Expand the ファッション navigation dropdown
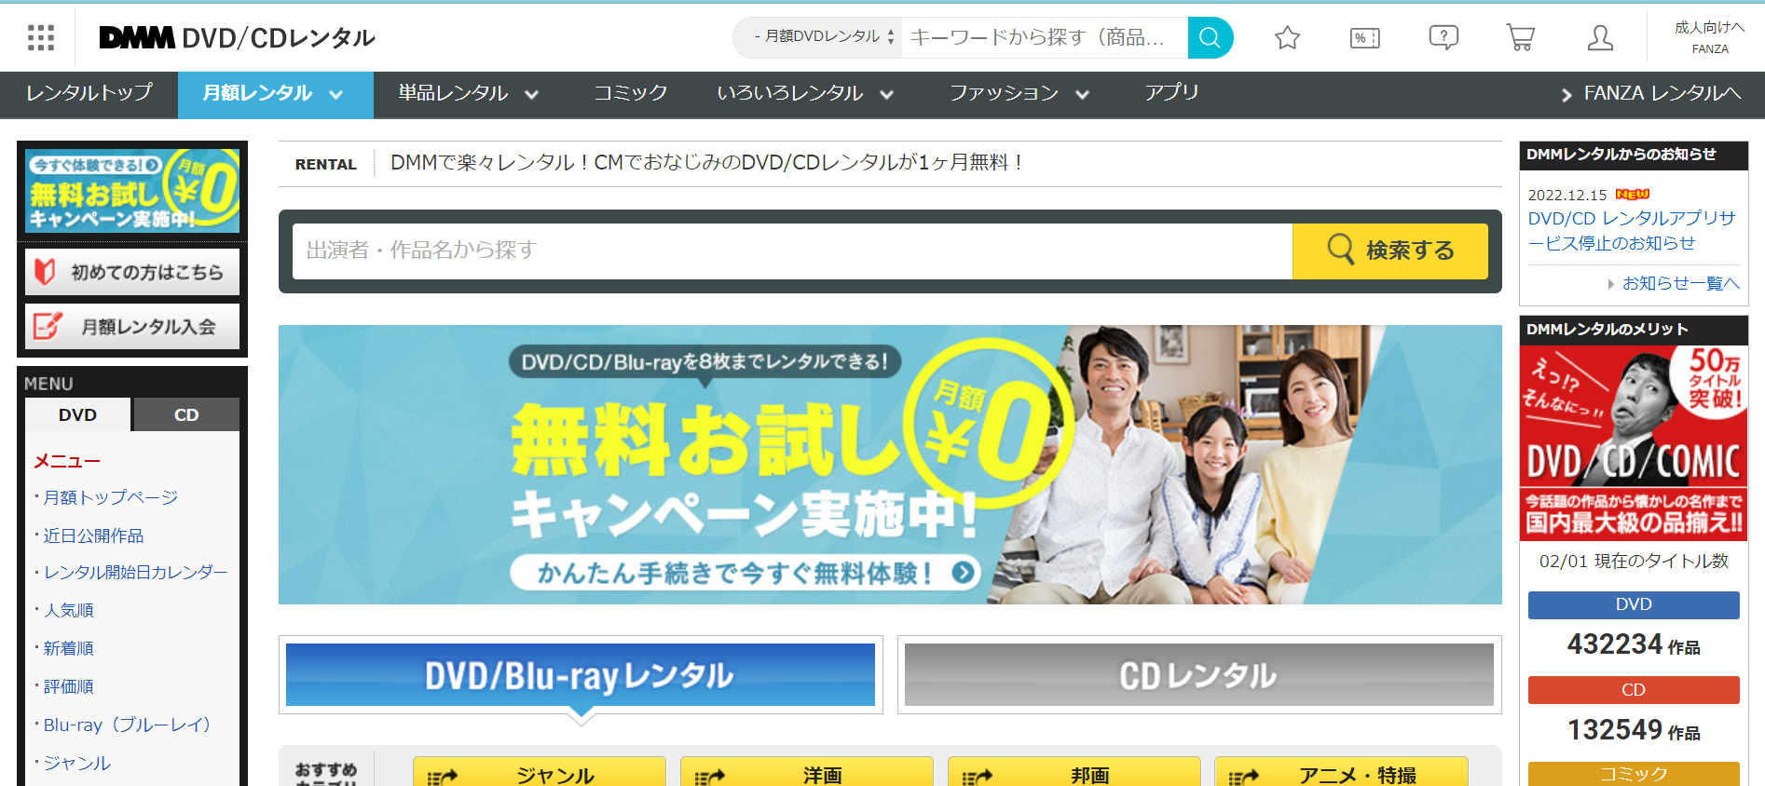Screen dimensions: 1765x786 click(1019, 94)
